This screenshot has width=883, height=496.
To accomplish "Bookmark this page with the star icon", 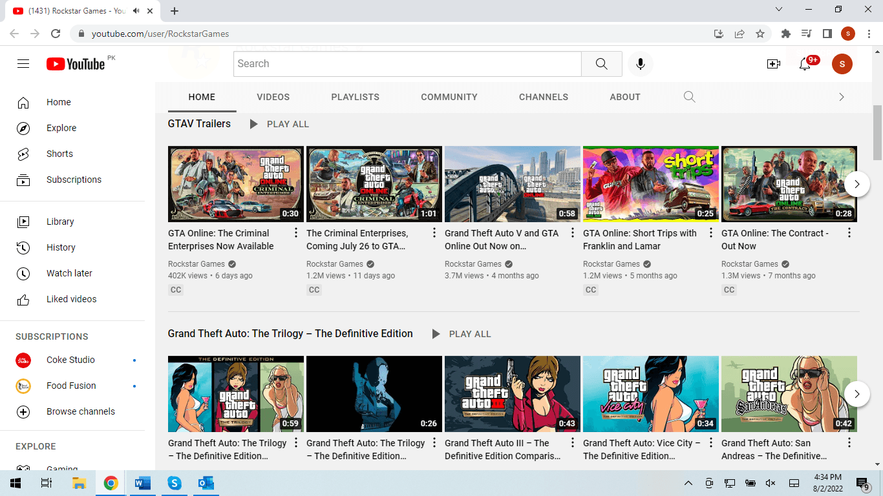I will point(760,34).
